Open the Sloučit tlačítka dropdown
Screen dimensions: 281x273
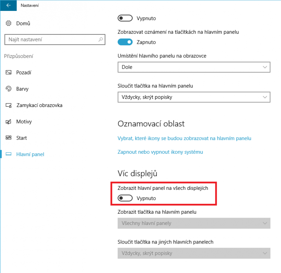pos(194,97)
